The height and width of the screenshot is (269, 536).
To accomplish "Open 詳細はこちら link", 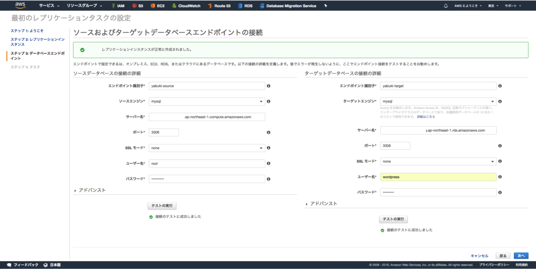I will [426, 117].
